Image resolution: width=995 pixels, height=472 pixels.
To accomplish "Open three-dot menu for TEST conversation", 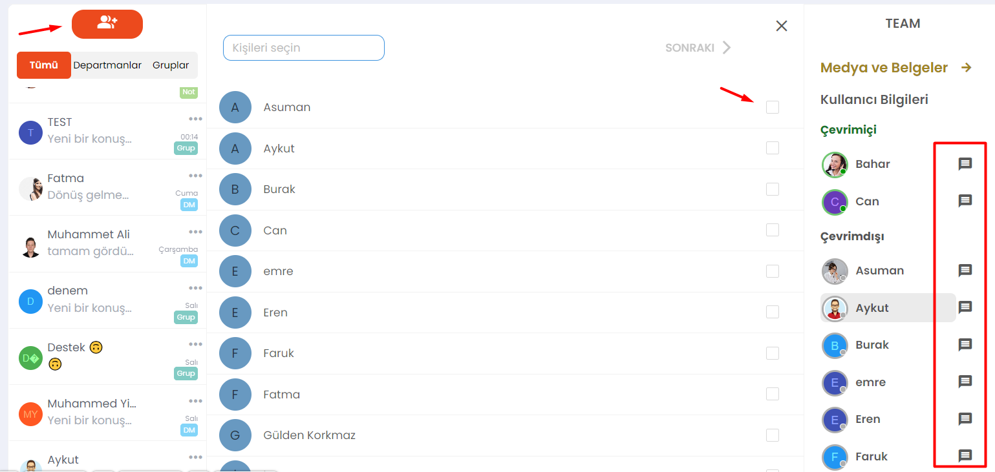I will [x=196, y=119].
